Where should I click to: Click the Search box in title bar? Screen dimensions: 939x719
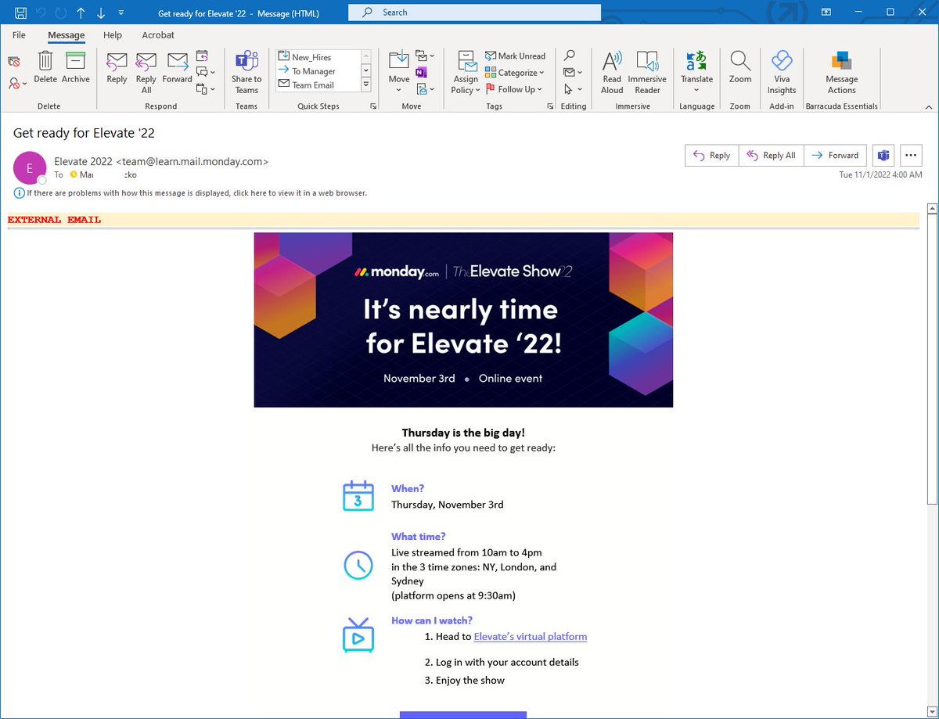pyautogui.click(x=474, y=13)
